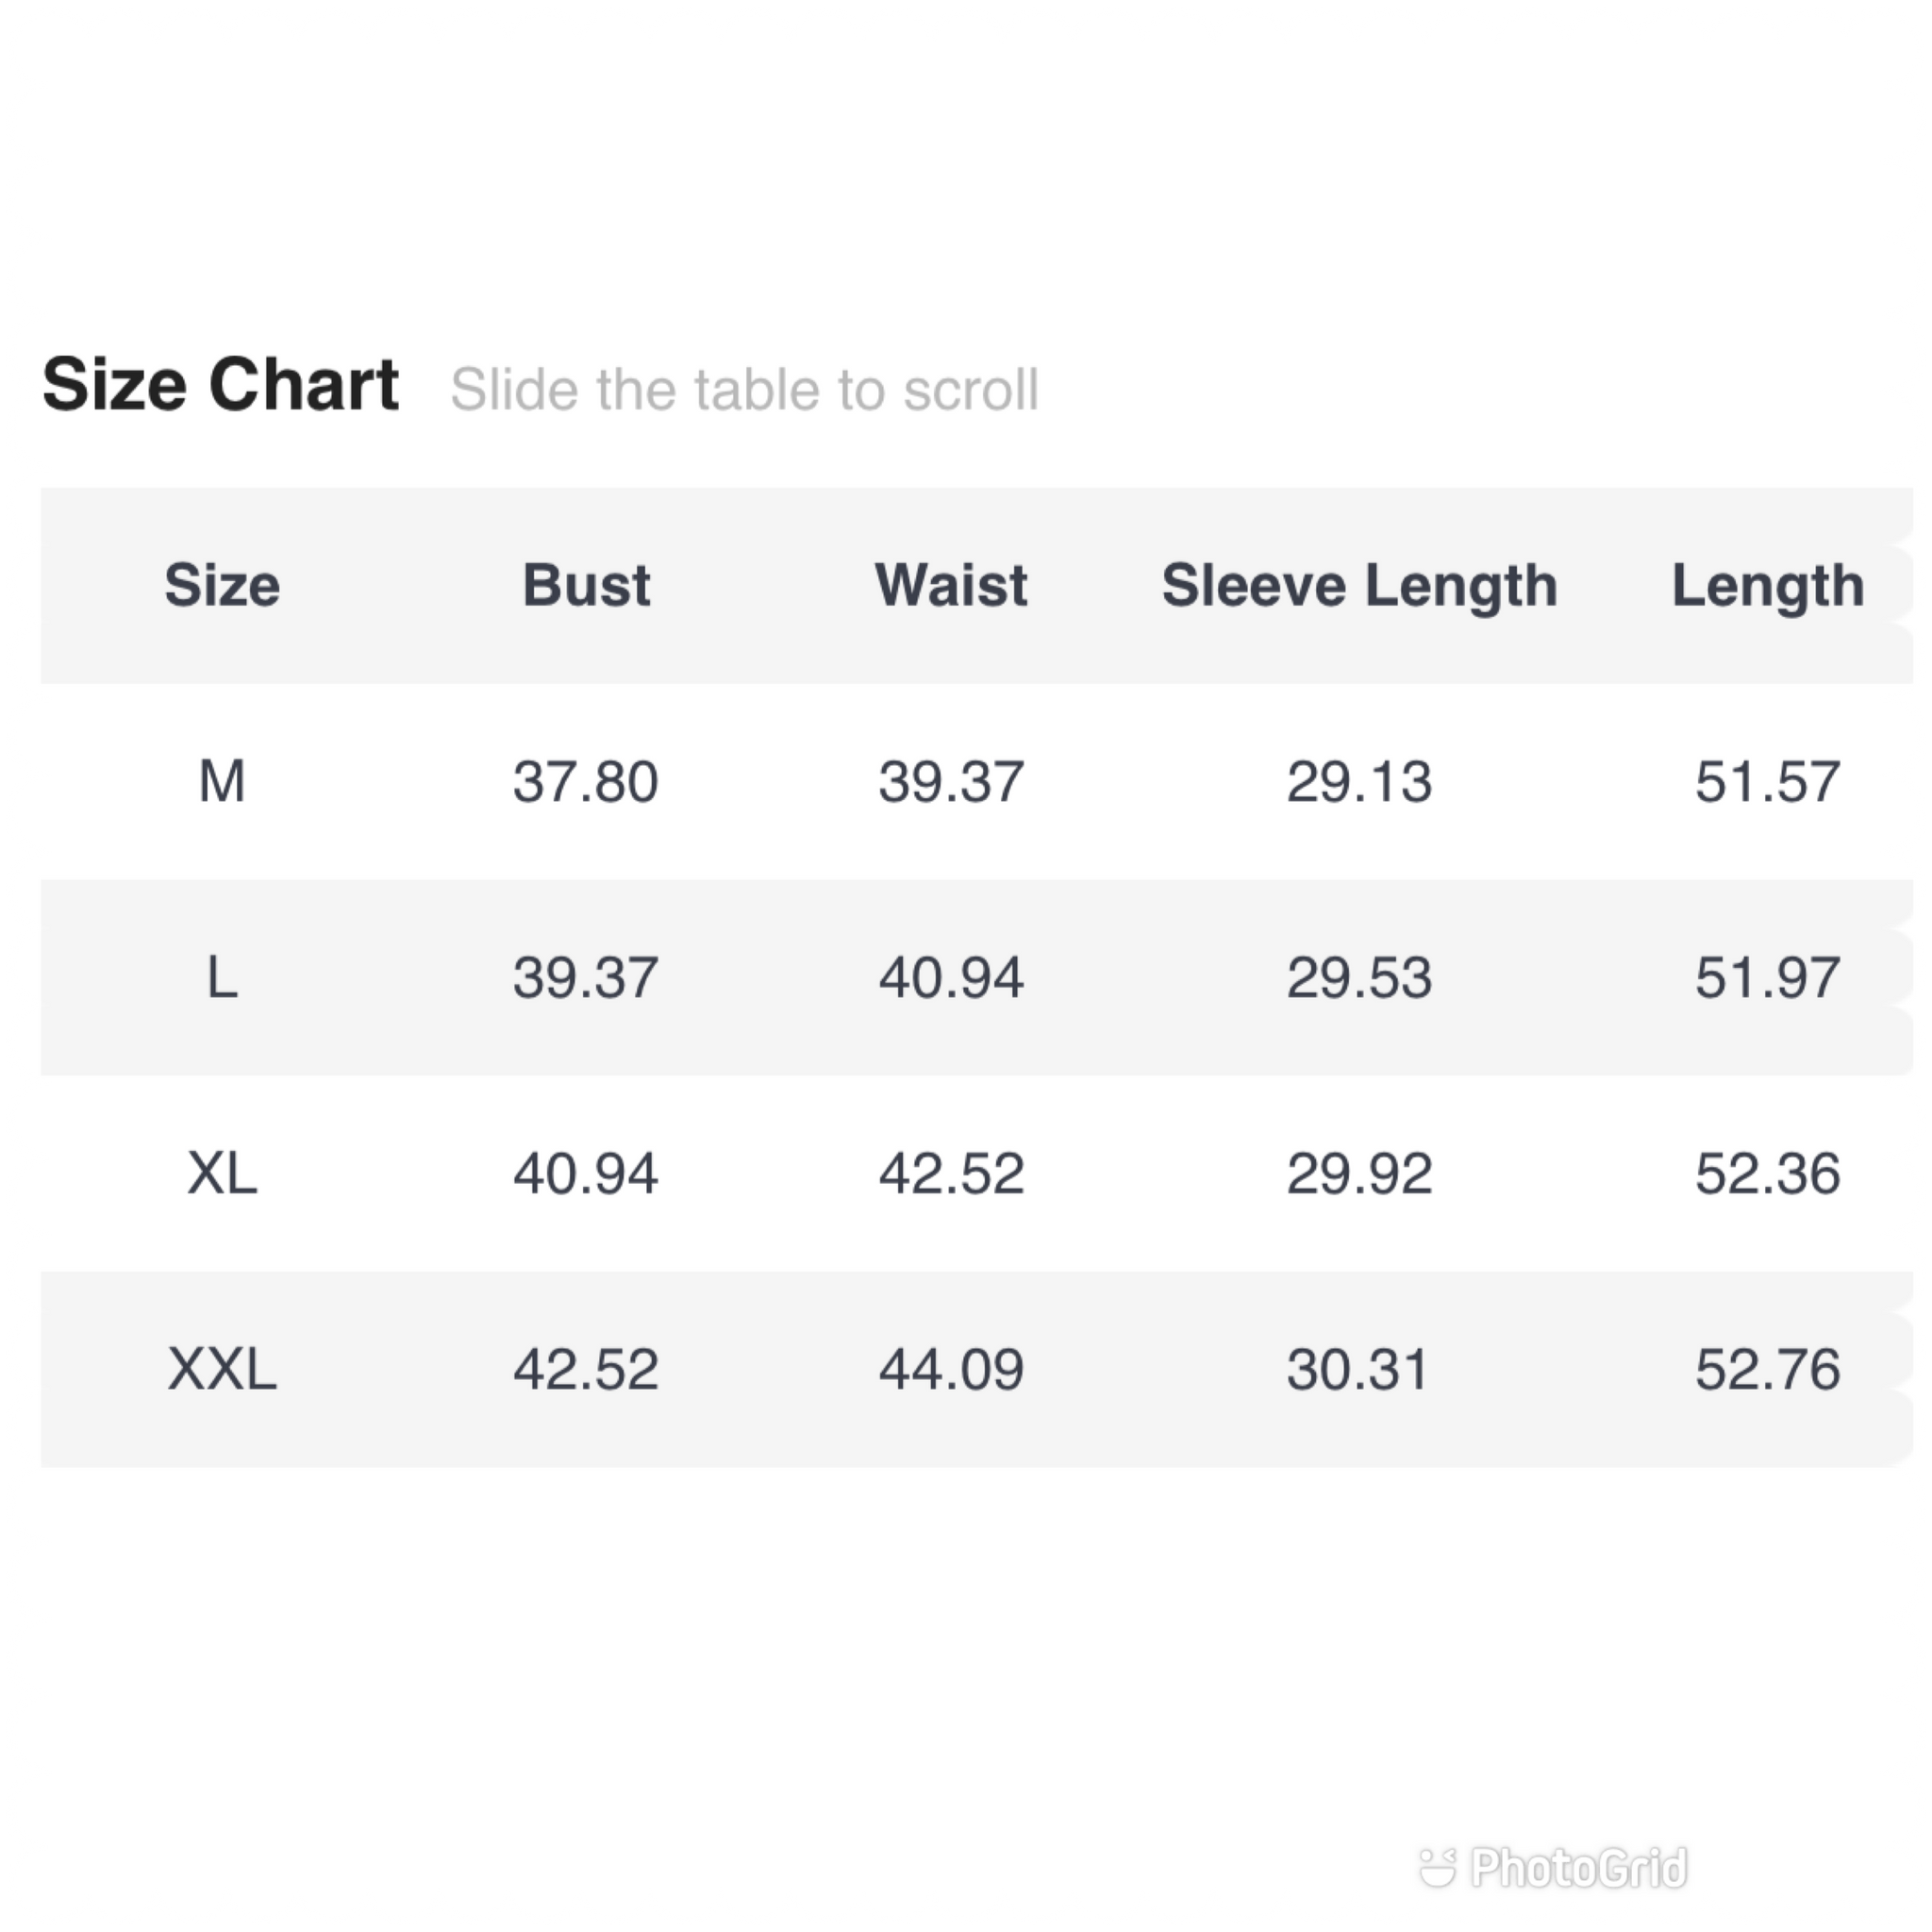Click the M length value 51.57
This screenshot has height=1932, width=1932.
coord(1768,781)
